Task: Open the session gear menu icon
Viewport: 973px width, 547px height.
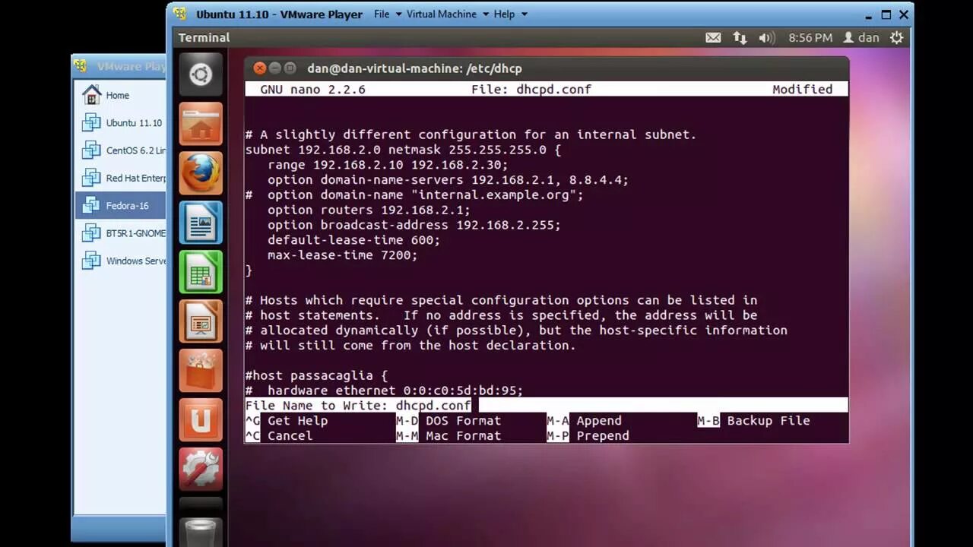Action: pos(897,37)
